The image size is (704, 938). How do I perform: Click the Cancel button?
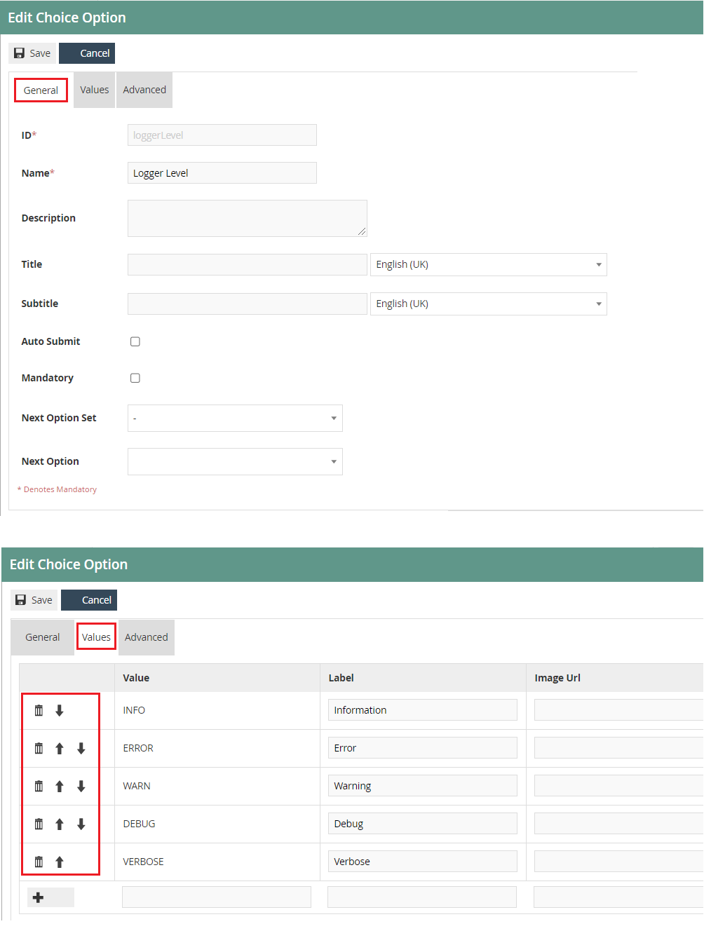pos(87,53)
